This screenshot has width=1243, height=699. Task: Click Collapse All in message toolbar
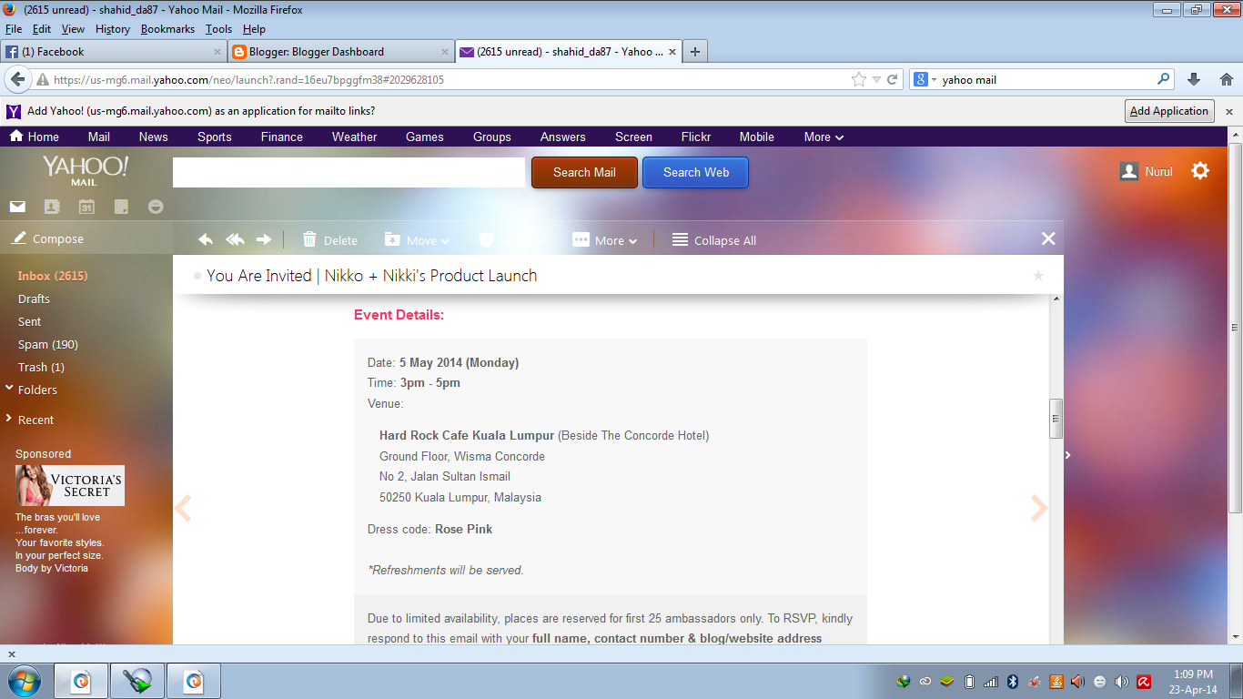coord(714,240)
